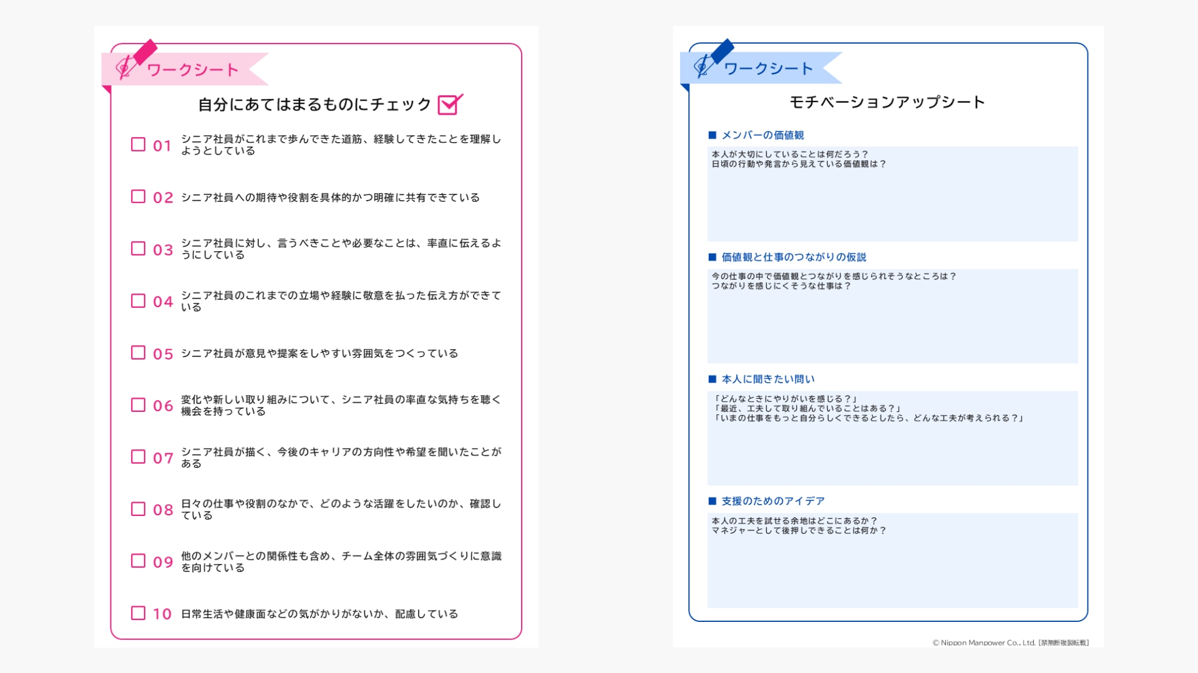
Task: Check the box for item 02
Action: 138,197
